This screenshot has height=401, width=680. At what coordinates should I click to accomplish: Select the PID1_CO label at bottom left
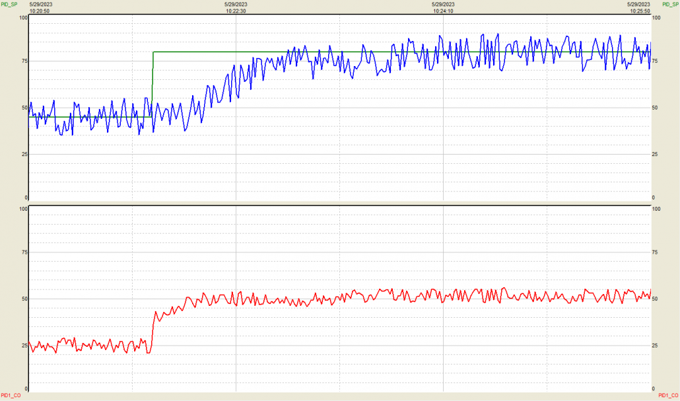[11, 395]
